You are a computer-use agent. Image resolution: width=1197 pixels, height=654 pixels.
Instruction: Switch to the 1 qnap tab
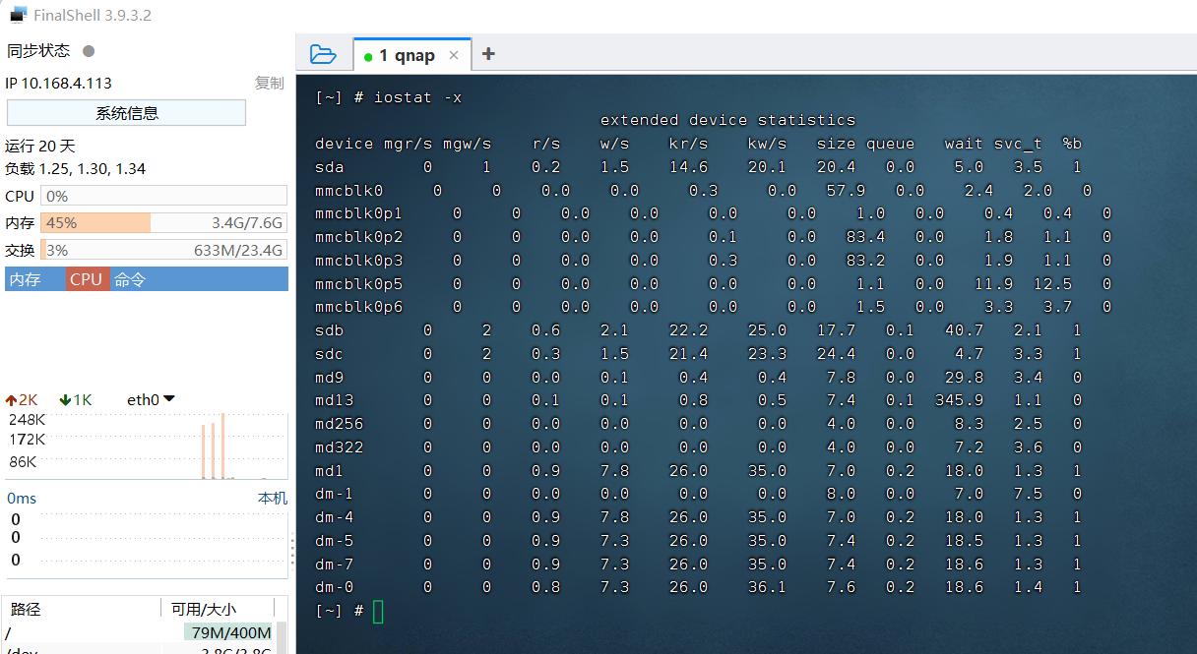tap(407, 55)
